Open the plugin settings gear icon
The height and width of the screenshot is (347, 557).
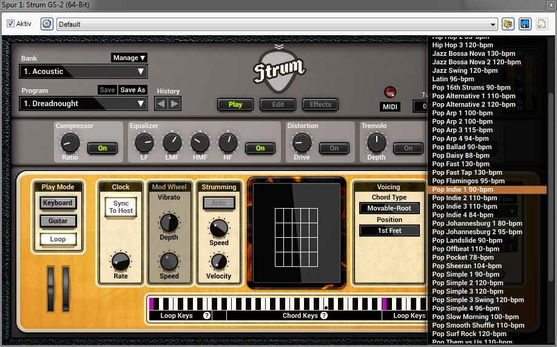coord(47,24)
